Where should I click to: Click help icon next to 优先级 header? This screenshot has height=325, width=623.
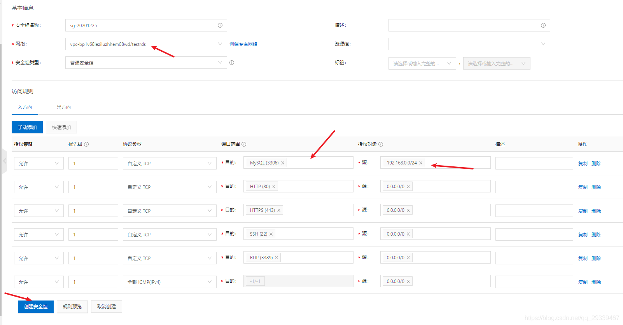pos(86,144)
